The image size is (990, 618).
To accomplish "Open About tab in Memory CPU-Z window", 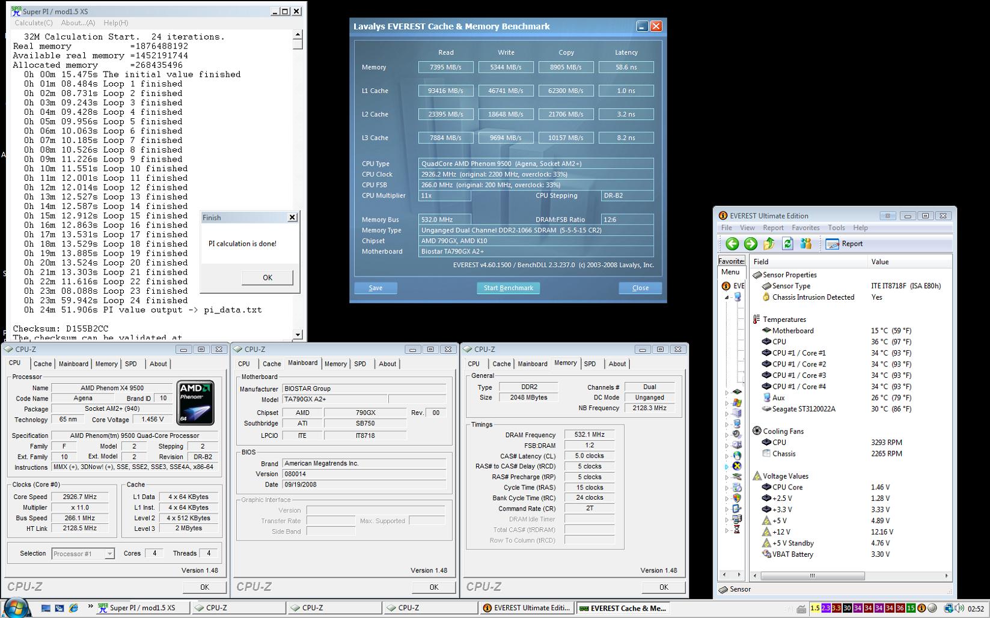I will tap(617, 364).
